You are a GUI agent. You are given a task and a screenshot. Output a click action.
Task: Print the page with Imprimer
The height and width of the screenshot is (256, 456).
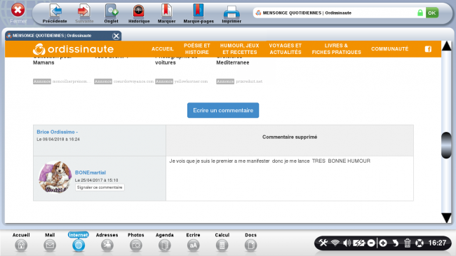pyautogui.click(x=232, y=13)
